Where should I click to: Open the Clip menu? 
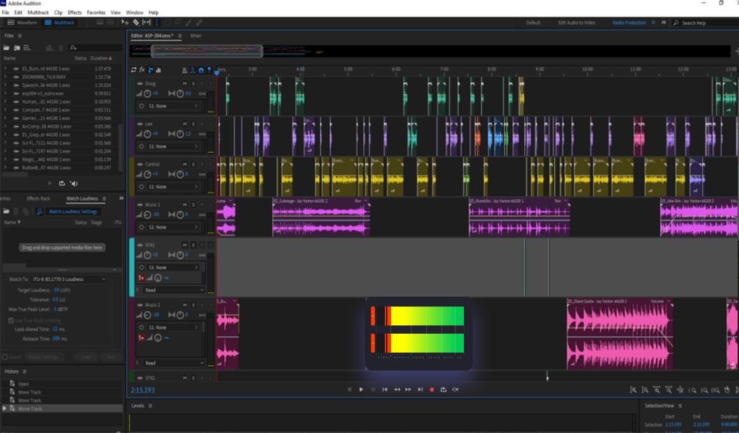point(59,13)
